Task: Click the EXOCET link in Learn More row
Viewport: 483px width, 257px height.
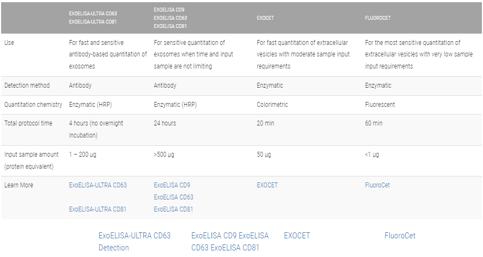Action: [267, 185]
